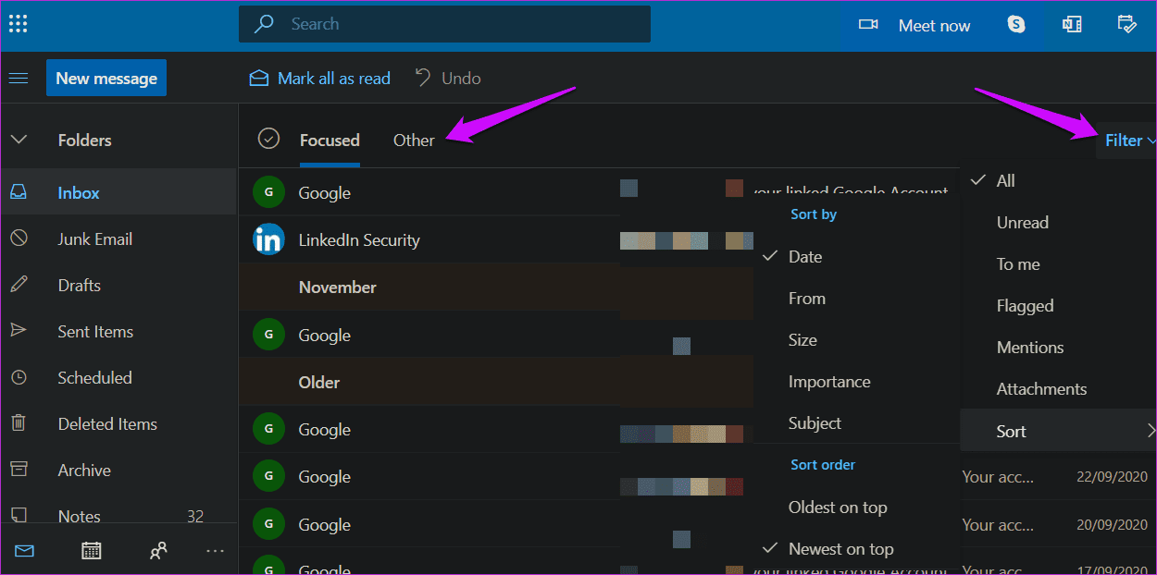Click the Scheduled clock icon
The width and height of the screenshot is (1157, 575).
[x=19, y=377]
